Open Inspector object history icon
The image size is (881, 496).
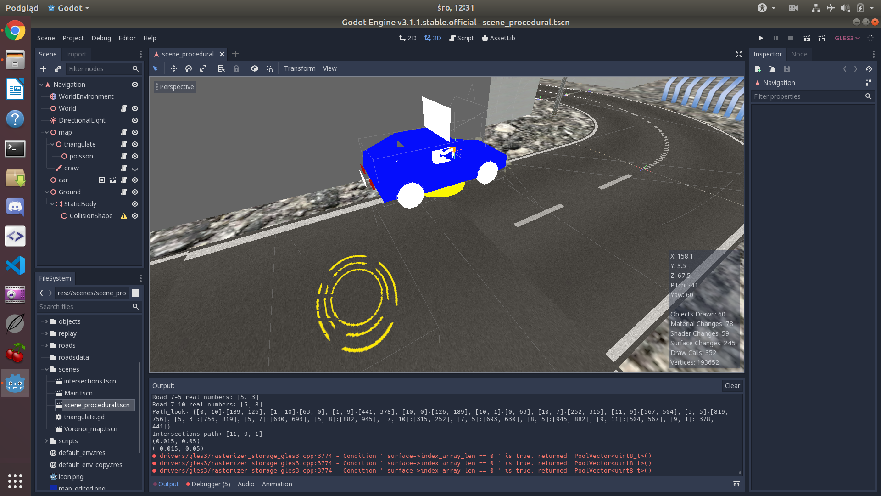point(869,69)
